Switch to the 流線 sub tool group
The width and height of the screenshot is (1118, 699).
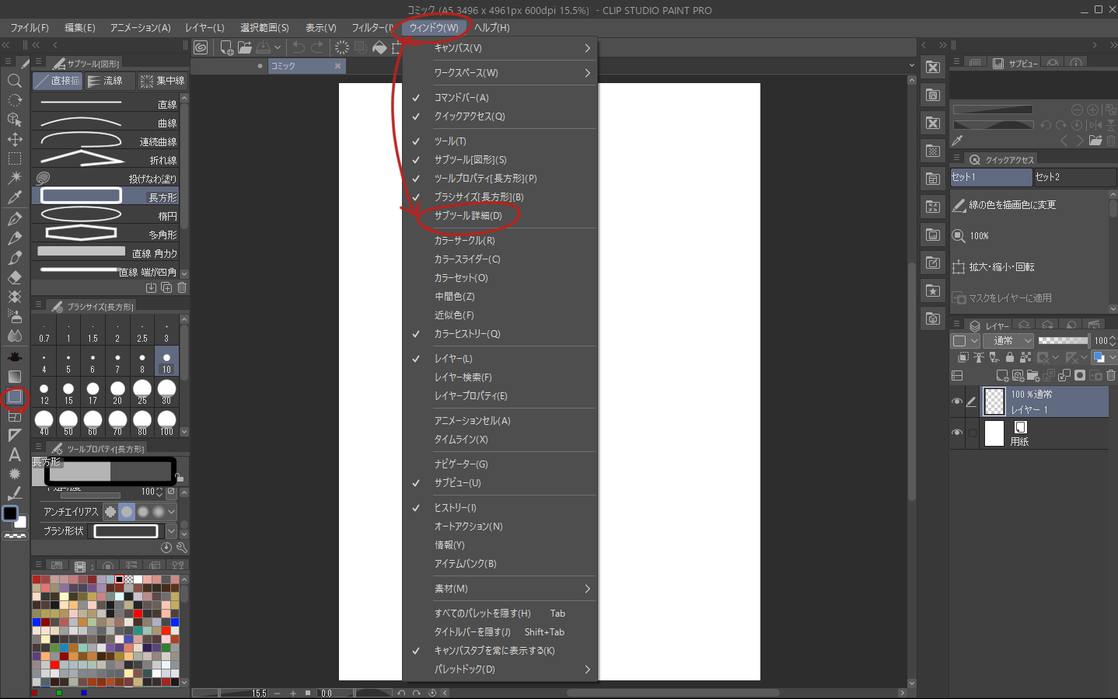(x=106, y=81)
